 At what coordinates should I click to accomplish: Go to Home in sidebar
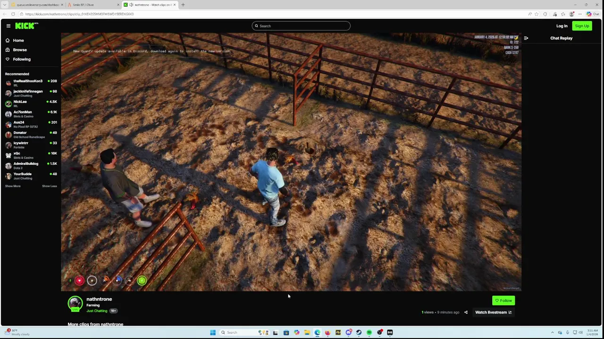click(18, 40)
